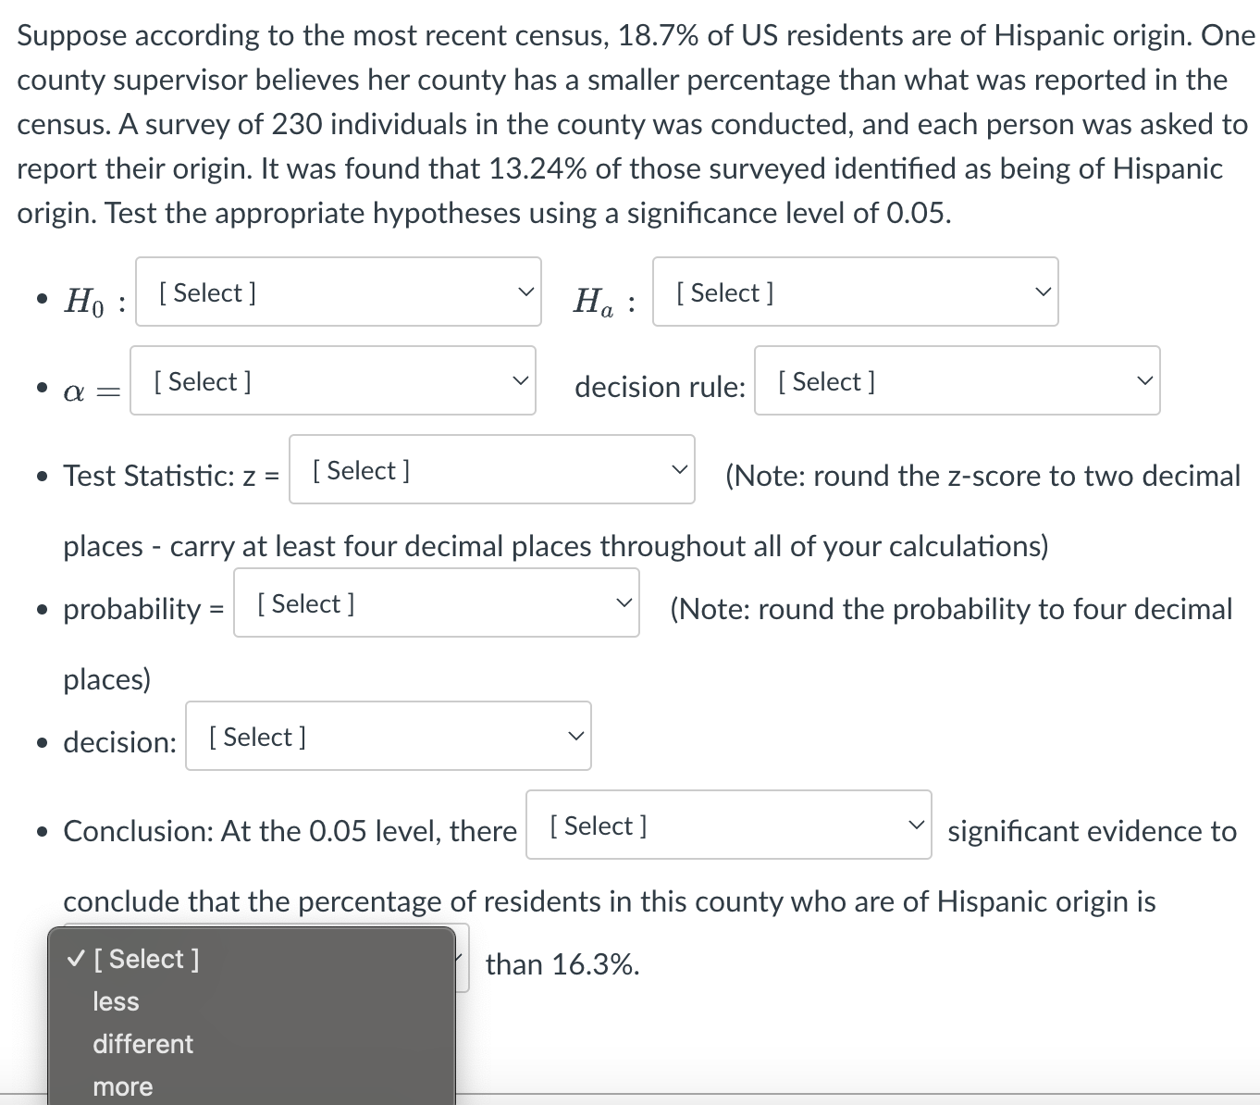
Task: Click the chevron on the Hₐ dropdown
Action: [x=1042, y=292]
